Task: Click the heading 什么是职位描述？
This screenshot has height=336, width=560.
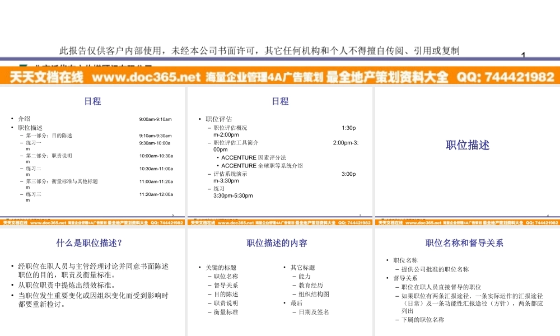Action: pos(89,243)
